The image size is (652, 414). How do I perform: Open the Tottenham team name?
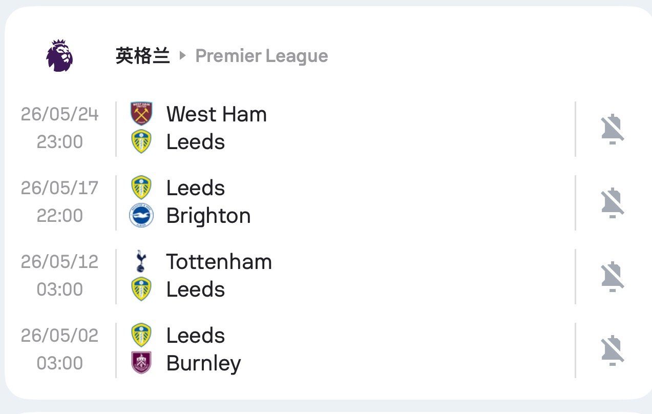219,261
